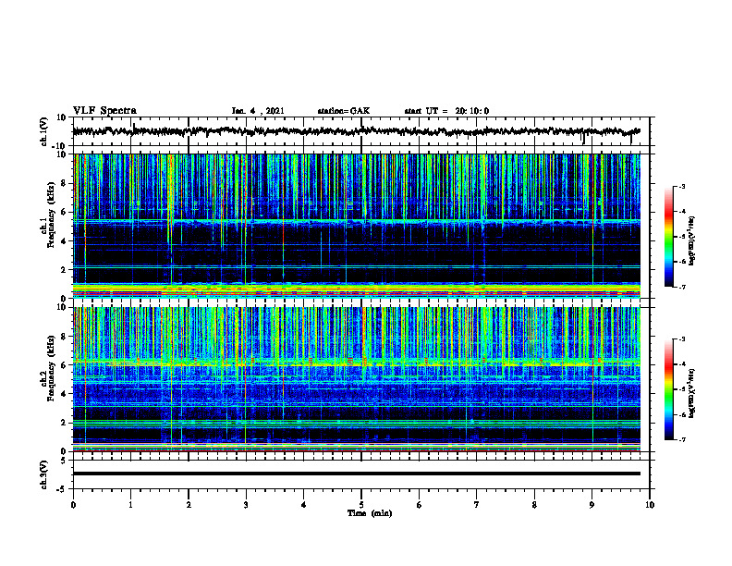Click the "-3" label on the ch.1 color scale
The image size is (732, 566).
pyautogui.click(x=681, y=186)
